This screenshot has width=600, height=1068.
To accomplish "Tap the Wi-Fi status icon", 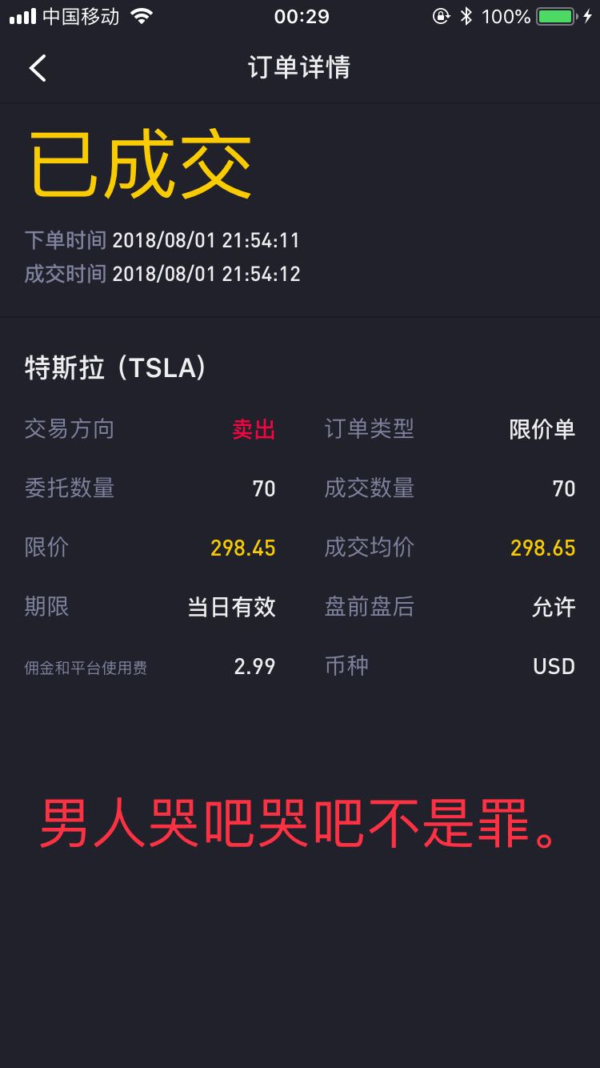I will coord(142,16).
